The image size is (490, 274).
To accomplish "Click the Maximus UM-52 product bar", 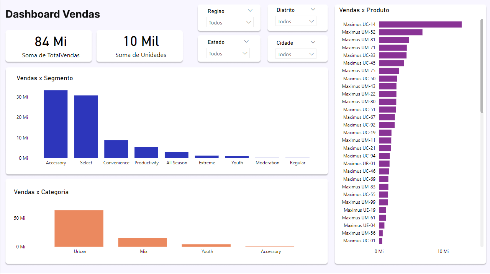I will click(x=400, y=32).
